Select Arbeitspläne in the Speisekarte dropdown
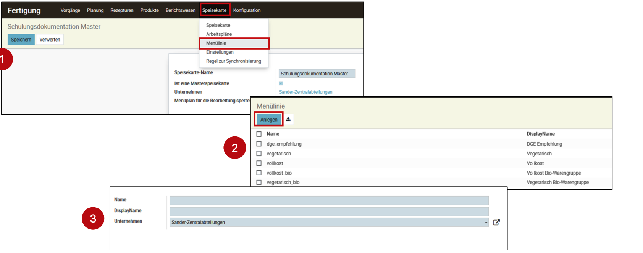This screenshot has height=253, width=643. coord(219,34)
